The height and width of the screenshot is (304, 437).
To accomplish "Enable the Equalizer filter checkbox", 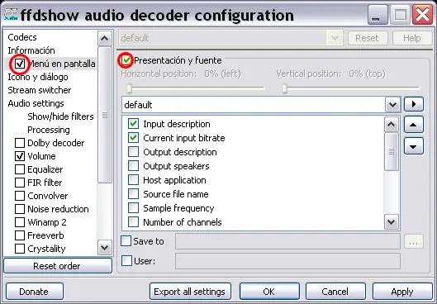I will point(20,169).
